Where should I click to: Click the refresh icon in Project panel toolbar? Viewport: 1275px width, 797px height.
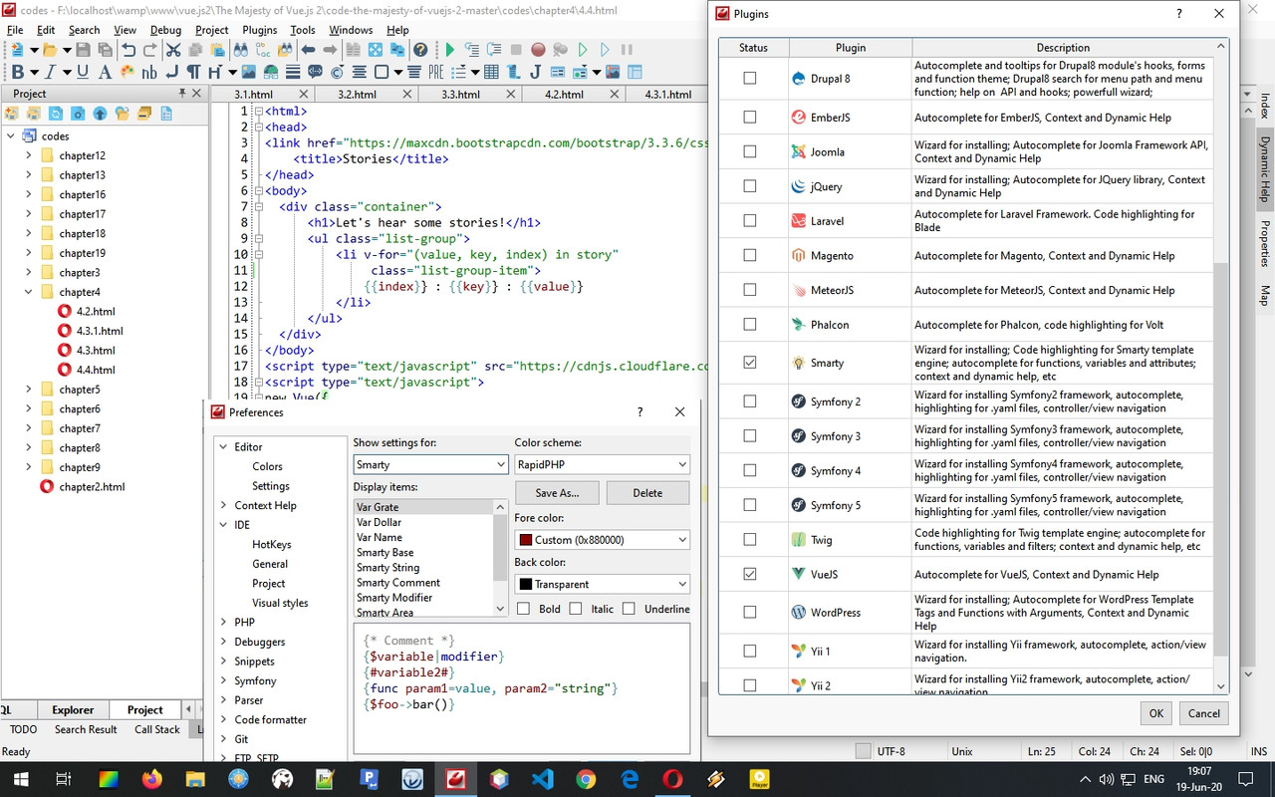(55, 114)
